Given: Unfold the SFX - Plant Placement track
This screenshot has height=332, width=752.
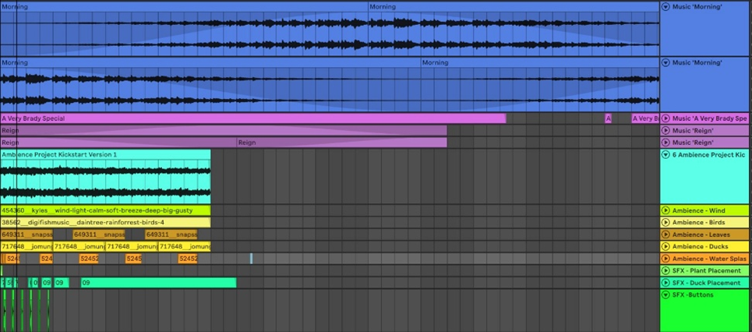Looking at the screenshot, I should tap(666, 270).
